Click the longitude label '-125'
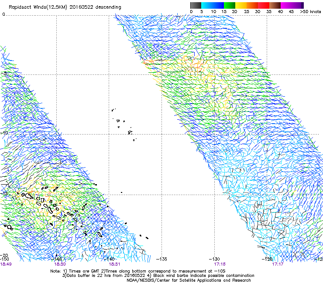Viewport: 323px width, 283px height. coord(267,259)
